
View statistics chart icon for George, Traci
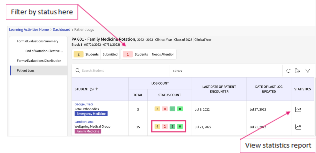coord(298,110)
